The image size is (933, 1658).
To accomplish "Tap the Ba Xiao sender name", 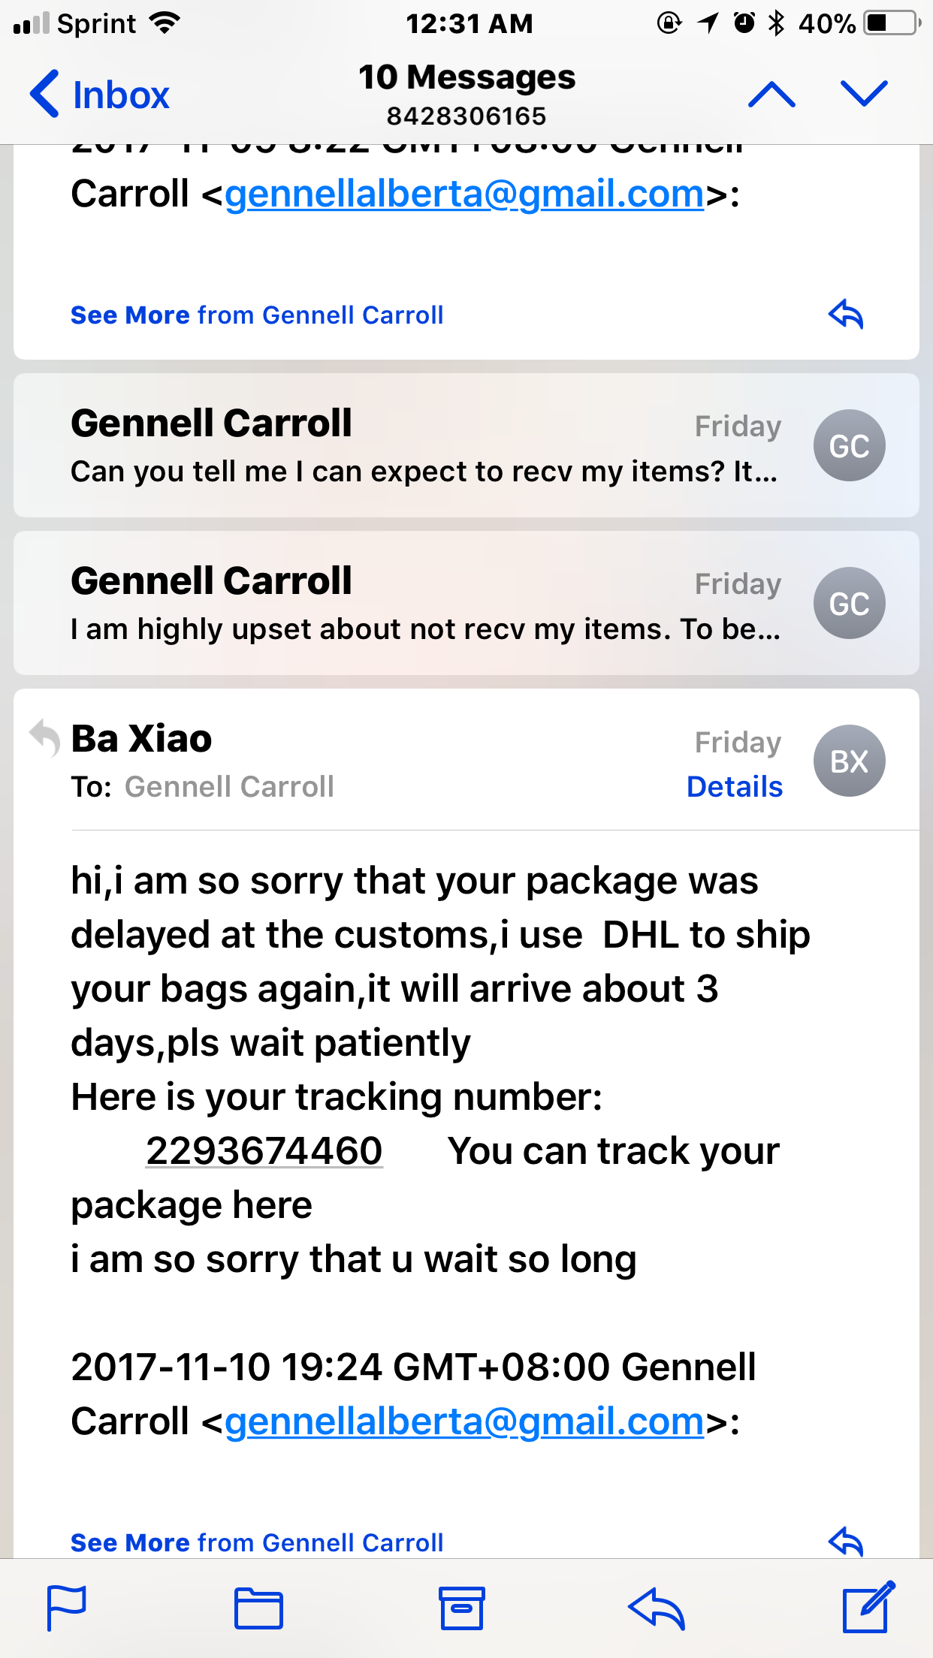I will point(141,738).
